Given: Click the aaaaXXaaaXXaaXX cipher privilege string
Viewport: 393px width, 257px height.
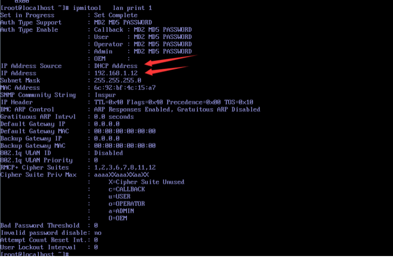Looking at the screenshot, I should click(x=121, y=174).
